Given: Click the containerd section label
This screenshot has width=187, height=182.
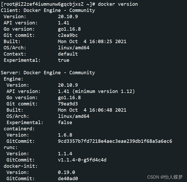Looking at the screenshot, I should [19, 129].
